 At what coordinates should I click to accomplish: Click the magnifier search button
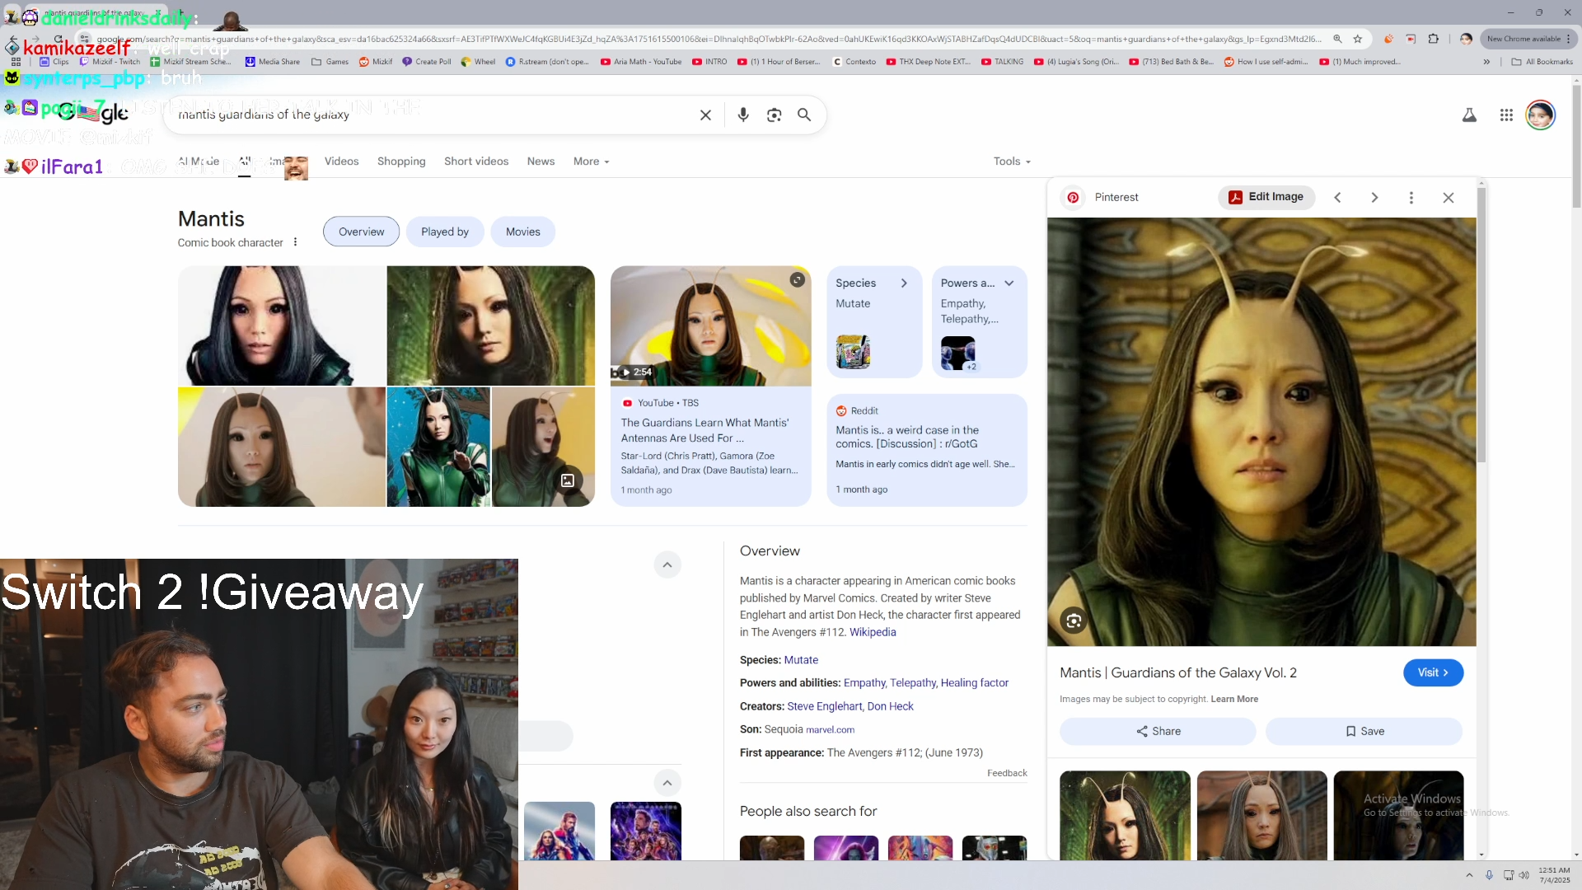pyautogui.click(x=804, y=115)
